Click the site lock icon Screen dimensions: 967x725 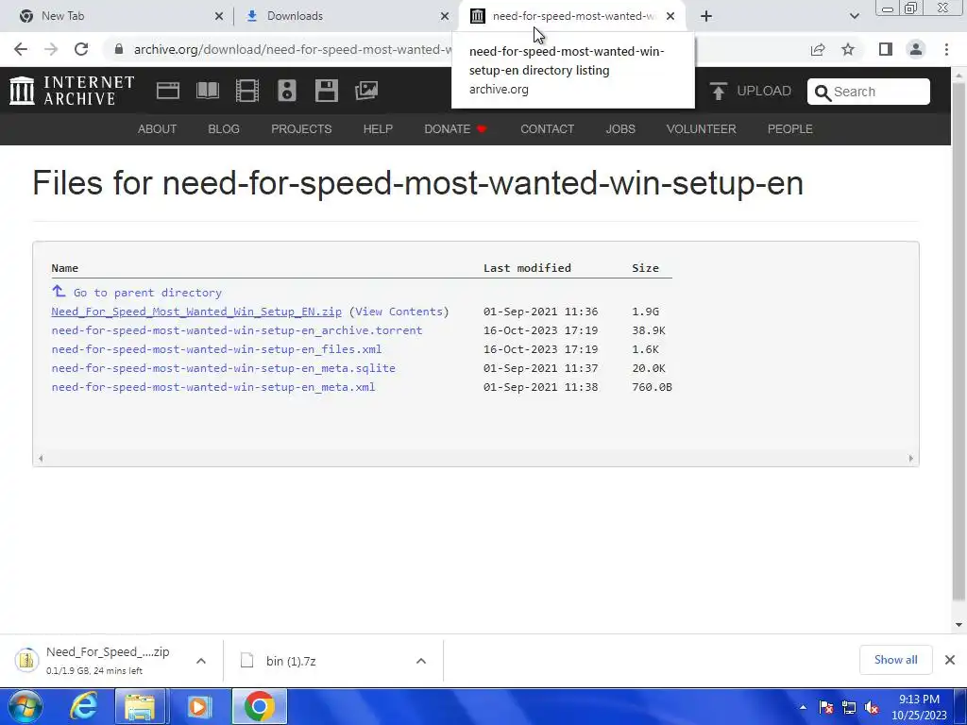pos(119,49)
